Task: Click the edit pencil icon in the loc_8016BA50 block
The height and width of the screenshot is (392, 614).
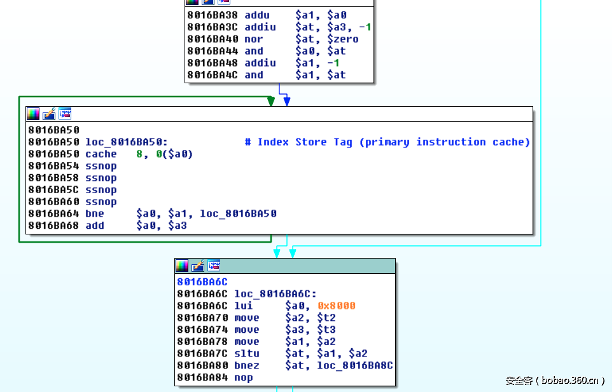Action: coord(49,114)
